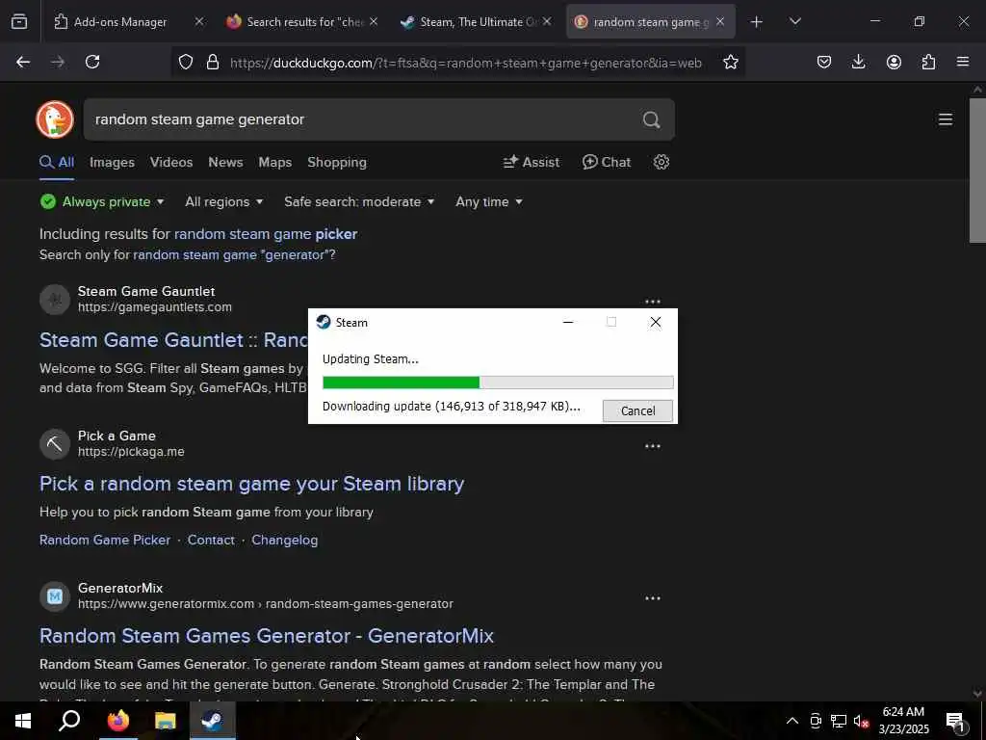Open Windows taskbar search
The width and height of the screenshot is (986, 740).
pos(69,721)
